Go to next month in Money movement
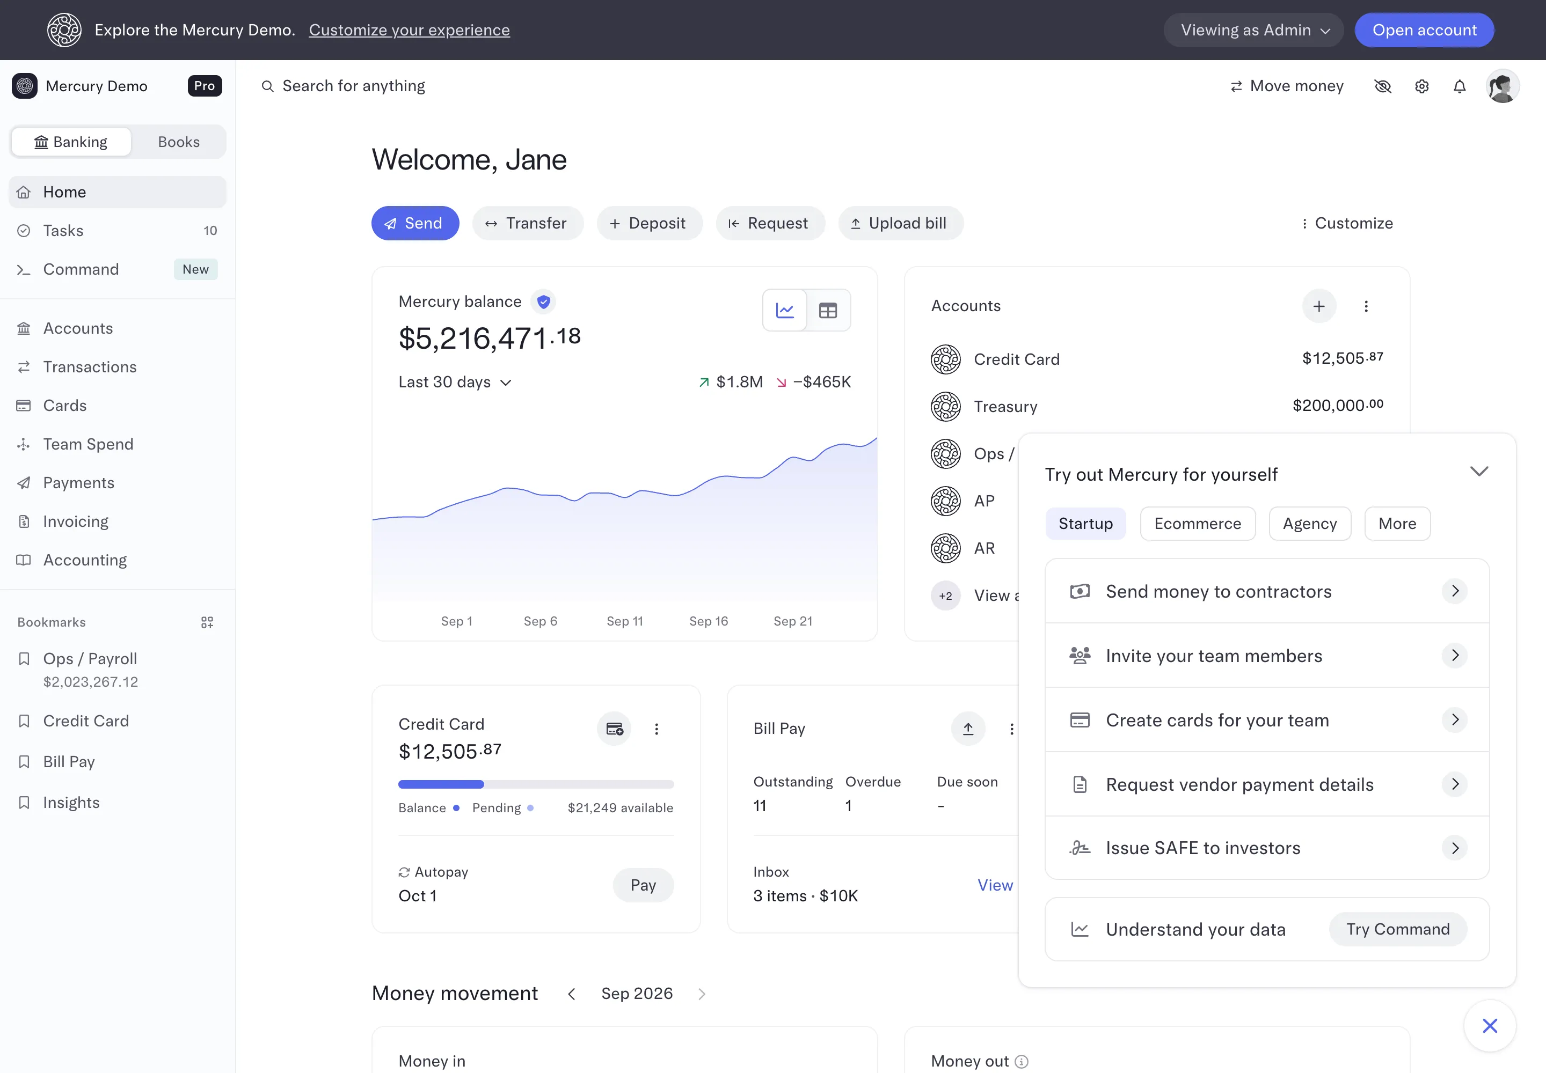The width and height of the screenshot is (1546, 1073). [702, 994]
